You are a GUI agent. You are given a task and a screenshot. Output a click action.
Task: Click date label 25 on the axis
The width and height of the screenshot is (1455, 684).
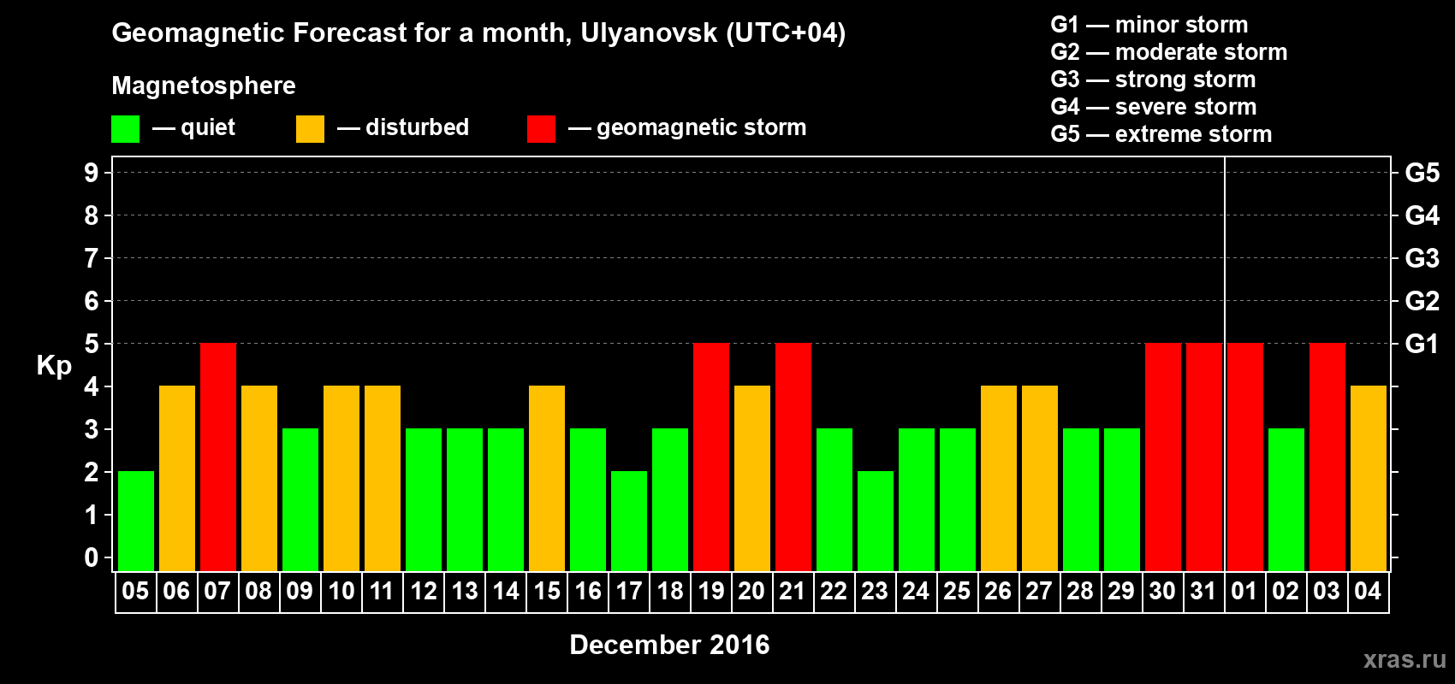point(957,591)
